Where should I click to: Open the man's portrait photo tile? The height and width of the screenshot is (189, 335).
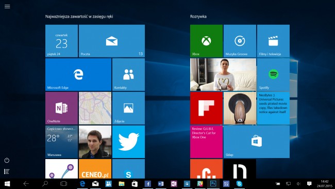[95, 141]
